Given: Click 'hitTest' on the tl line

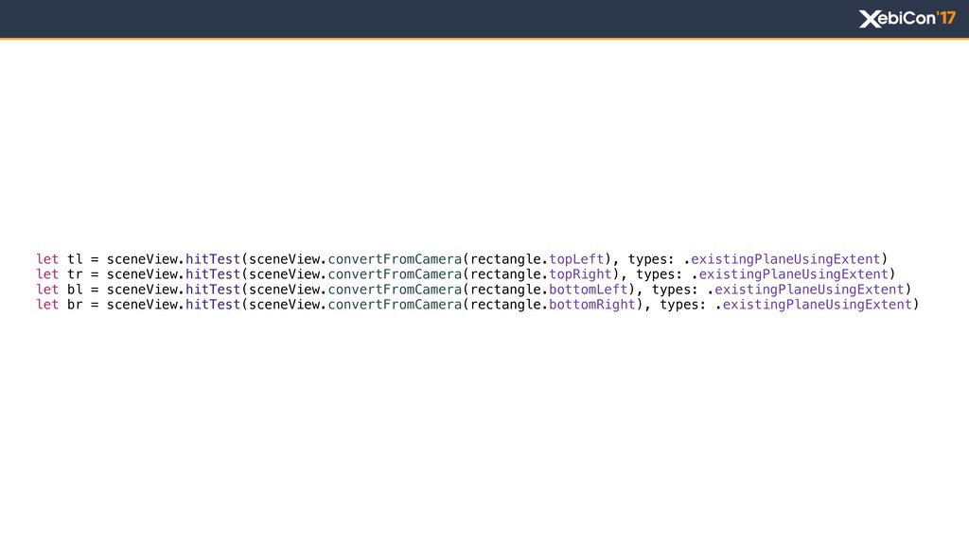Looking at the screenshot, I should pyautogui.click(x=213, y=259).
